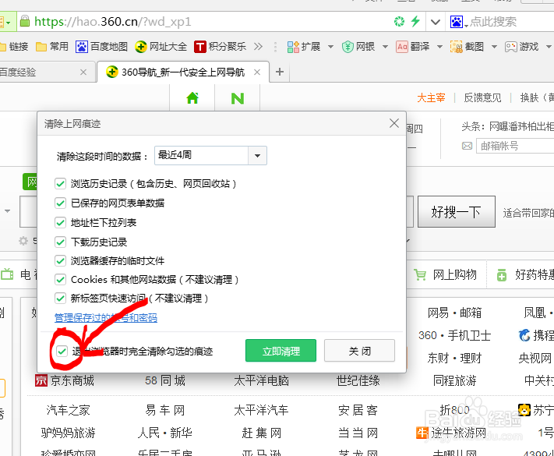Open the 大主宰 link
Viewport: 554px width, 456px height.
point(431,97)
